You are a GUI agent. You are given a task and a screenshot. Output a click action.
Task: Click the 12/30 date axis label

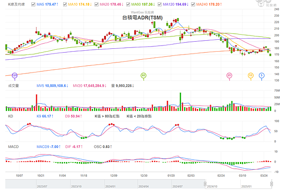144,176
